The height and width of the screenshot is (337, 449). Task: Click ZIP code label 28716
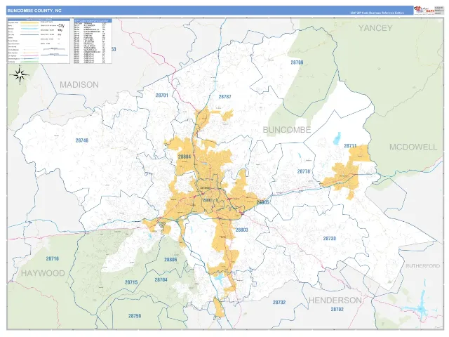point(53,259)
